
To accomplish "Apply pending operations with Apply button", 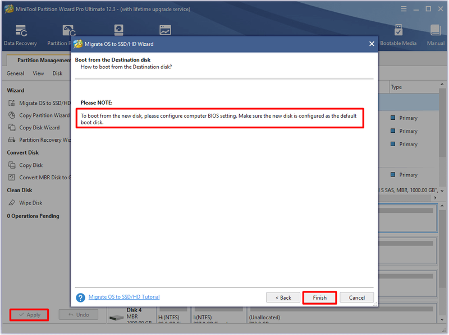I will pos(29,315).
